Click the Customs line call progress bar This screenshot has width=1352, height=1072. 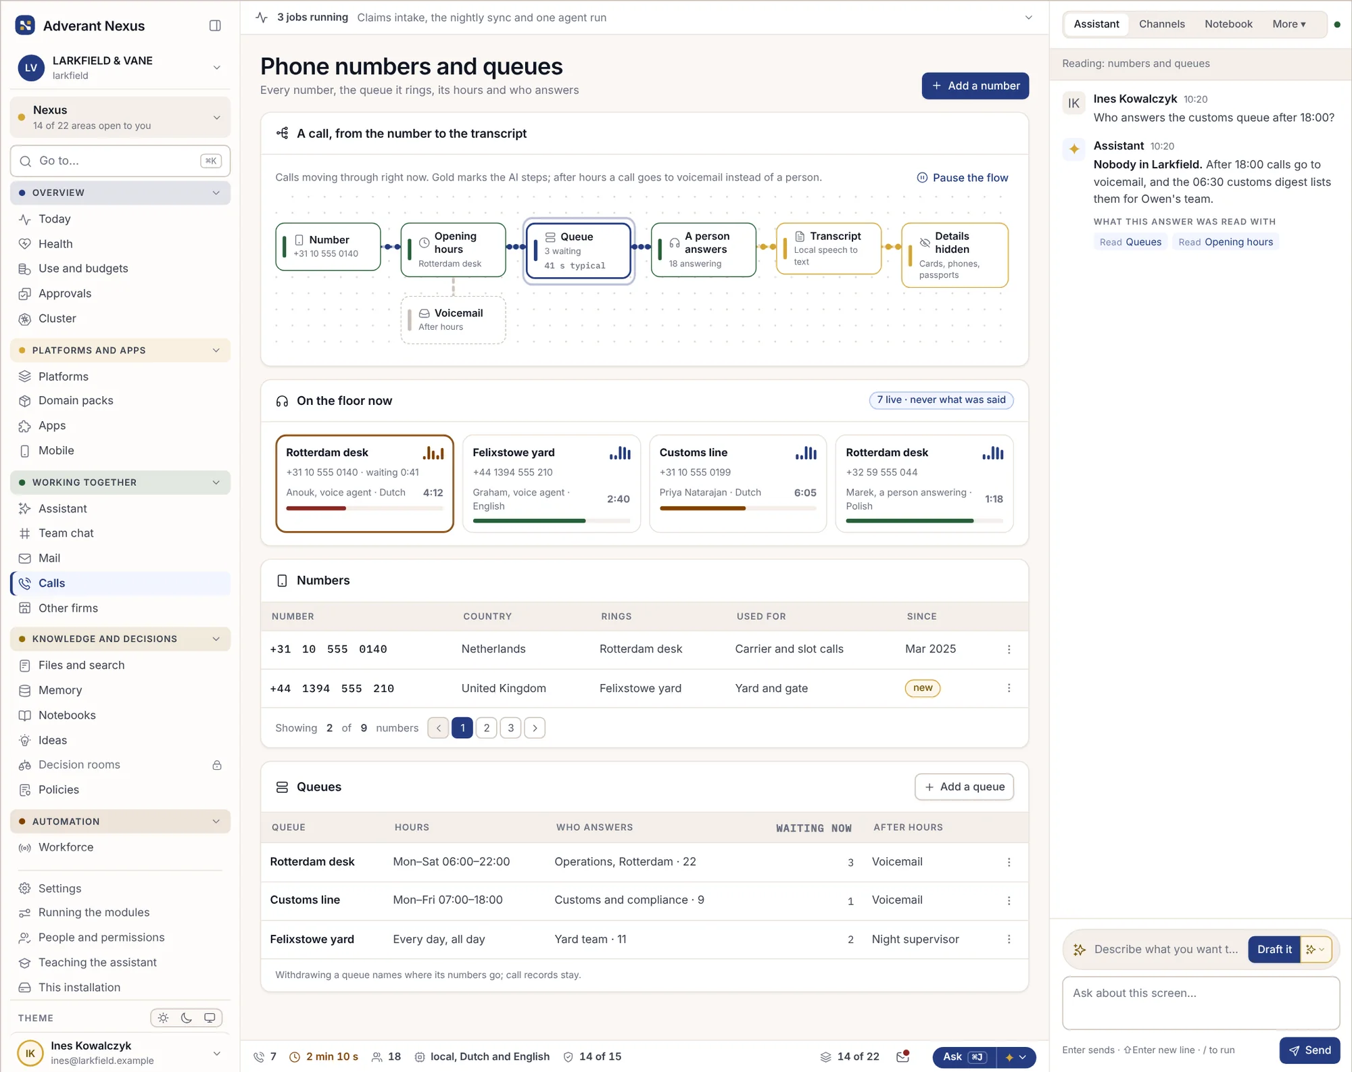pyautogui.click(x=738, y=508)
